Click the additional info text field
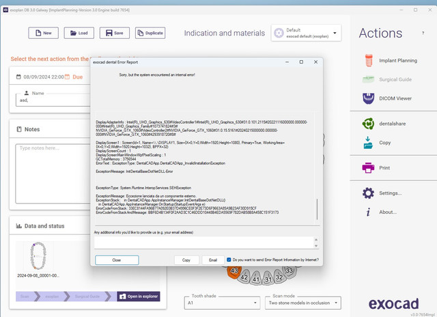 [204, 243]
